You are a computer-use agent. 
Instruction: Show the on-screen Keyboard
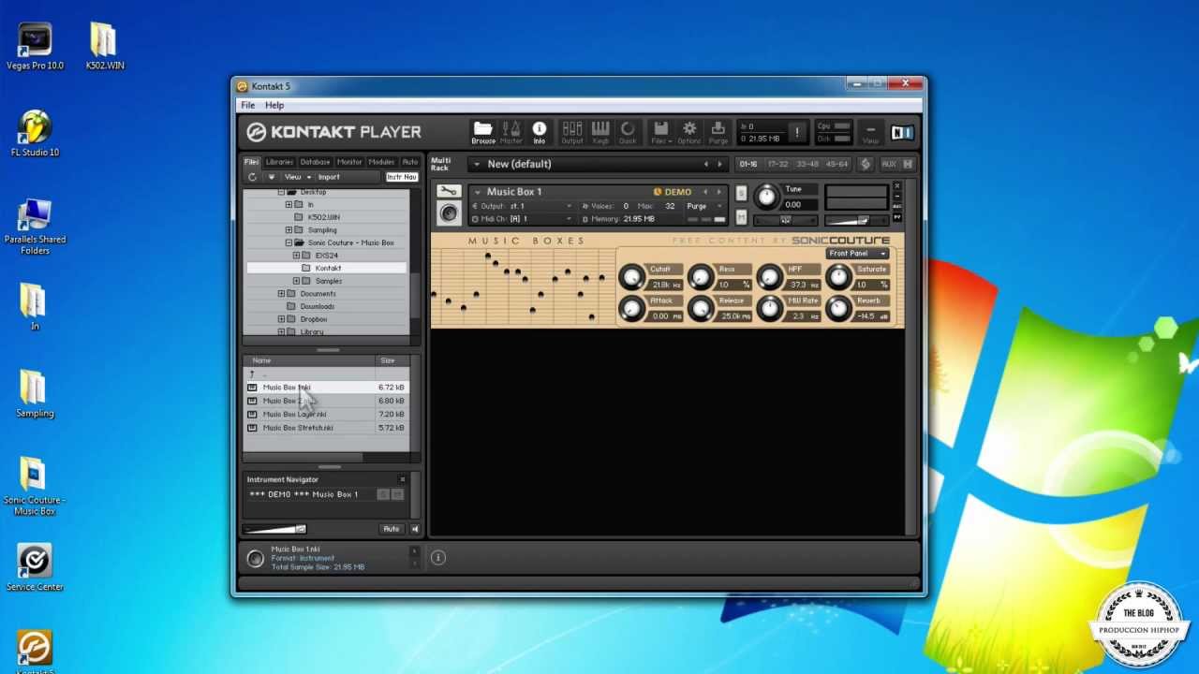coord(600,133)
